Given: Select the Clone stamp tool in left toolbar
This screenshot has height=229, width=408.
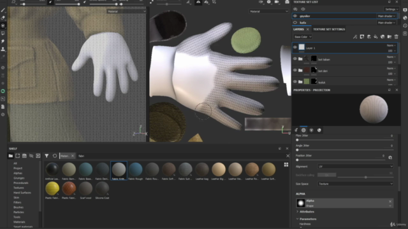Looking at the screenshot, I should [3, 49].
